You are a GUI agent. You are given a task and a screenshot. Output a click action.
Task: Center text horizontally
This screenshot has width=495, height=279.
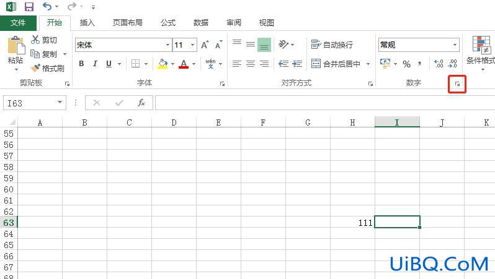coord(251,64)
